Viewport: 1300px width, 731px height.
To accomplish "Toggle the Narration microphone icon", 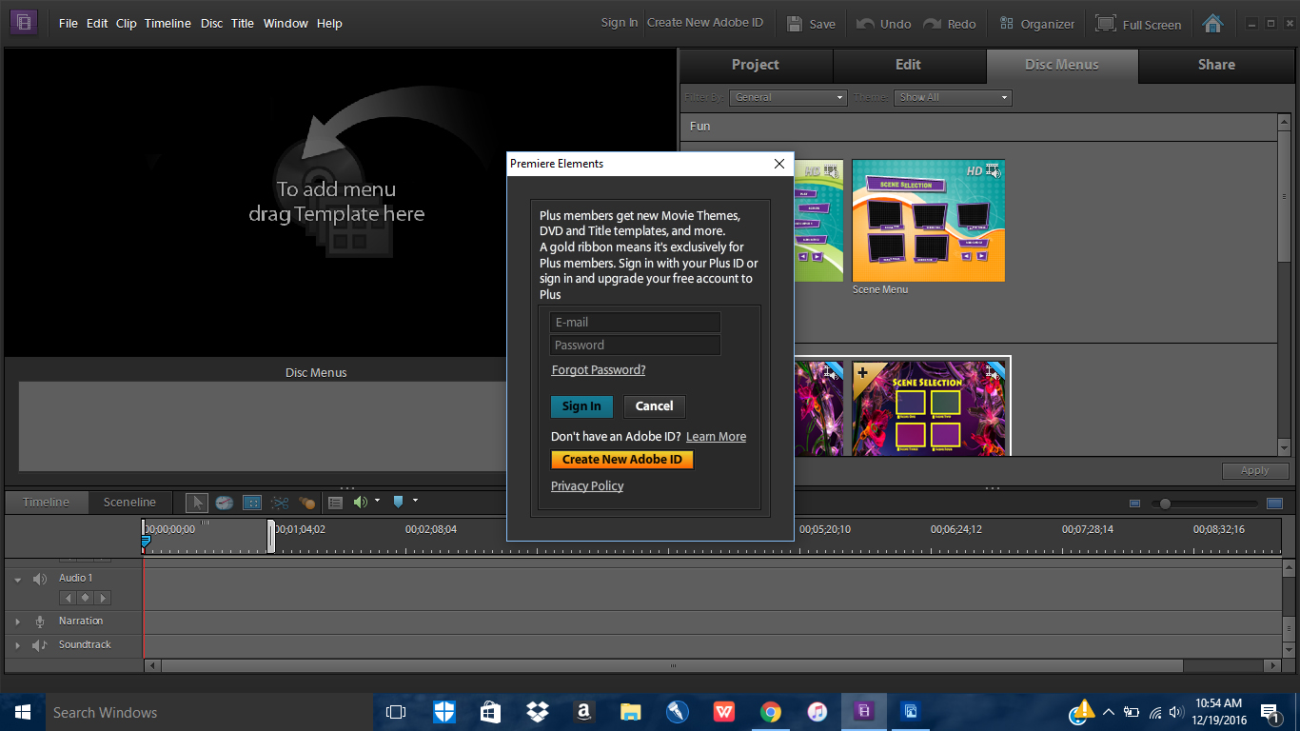I will pyautogui.click(x=40, y=622).
